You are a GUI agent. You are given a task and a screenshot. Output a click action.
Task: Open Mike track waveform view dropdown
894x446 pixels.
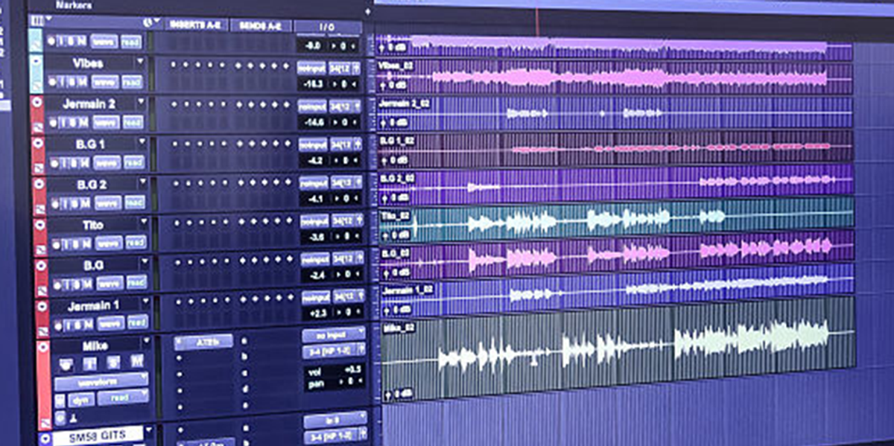pyautogui.click(x=101, y=381)
